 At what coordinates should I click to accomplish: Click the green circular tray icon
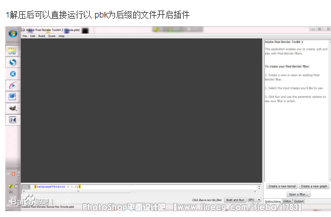(11, 186)
